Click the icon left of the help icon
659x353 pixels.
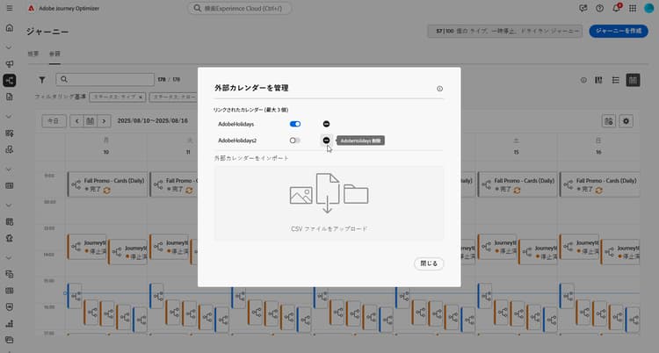click(x=583, y=8)
